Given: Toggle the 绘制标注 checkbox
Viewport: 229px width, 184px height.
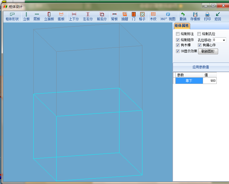Looking at the screenshot, I should (178, 34).
